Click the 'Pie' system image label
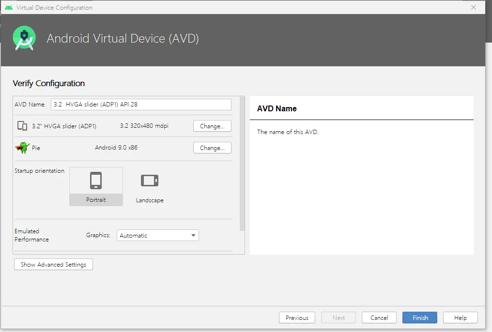The height and width of the screenshot is (332, 492). (36, 148)
